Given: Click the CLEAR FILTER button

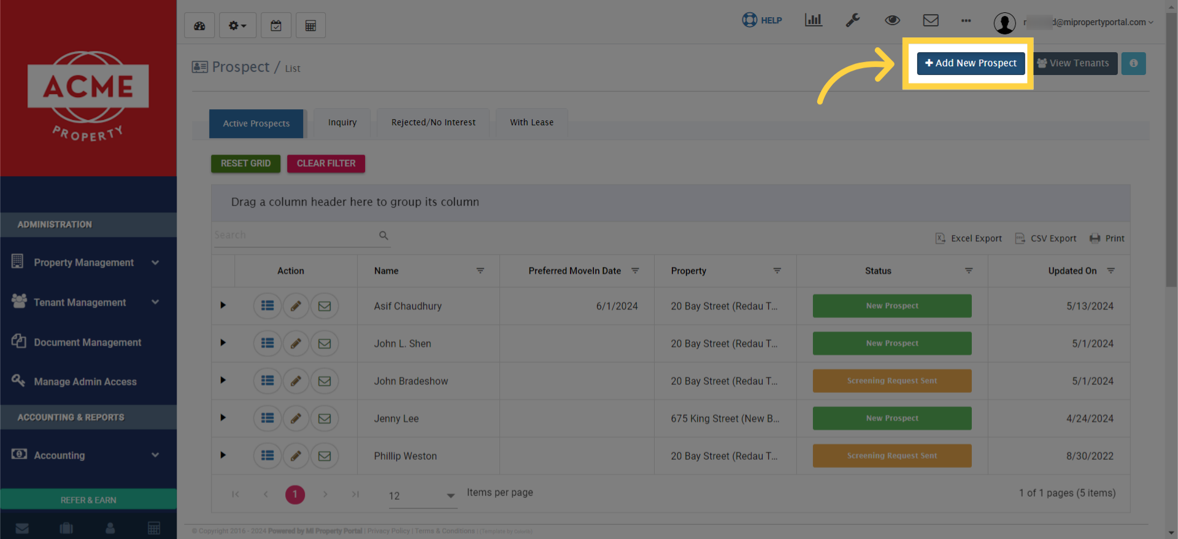Looking at the screenshot, I should coord(326,163).
